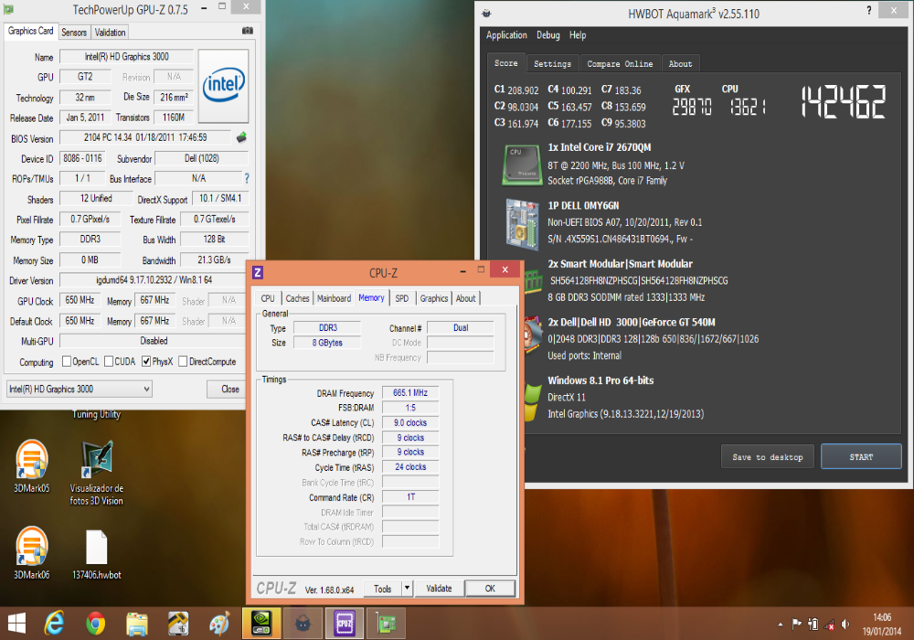
Task: Click START button in Aquamark
Action: (861, 457)
